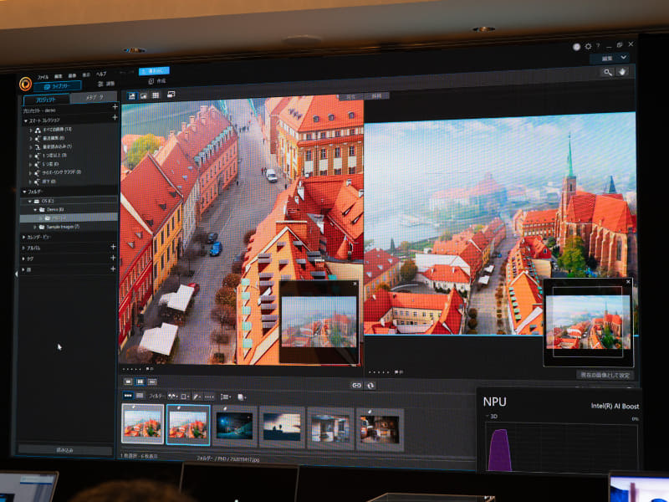Select the メタデータ tab in left panel
Image resolution: width=669 pixels, height=502 pixels.
[x=94, y=97]
